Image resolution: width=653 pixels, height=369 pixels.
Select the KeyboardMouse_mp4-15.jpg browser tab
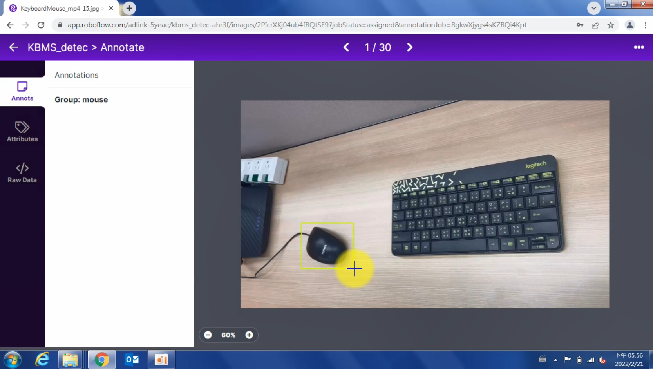pyautogui.click(x=60, y=8)
